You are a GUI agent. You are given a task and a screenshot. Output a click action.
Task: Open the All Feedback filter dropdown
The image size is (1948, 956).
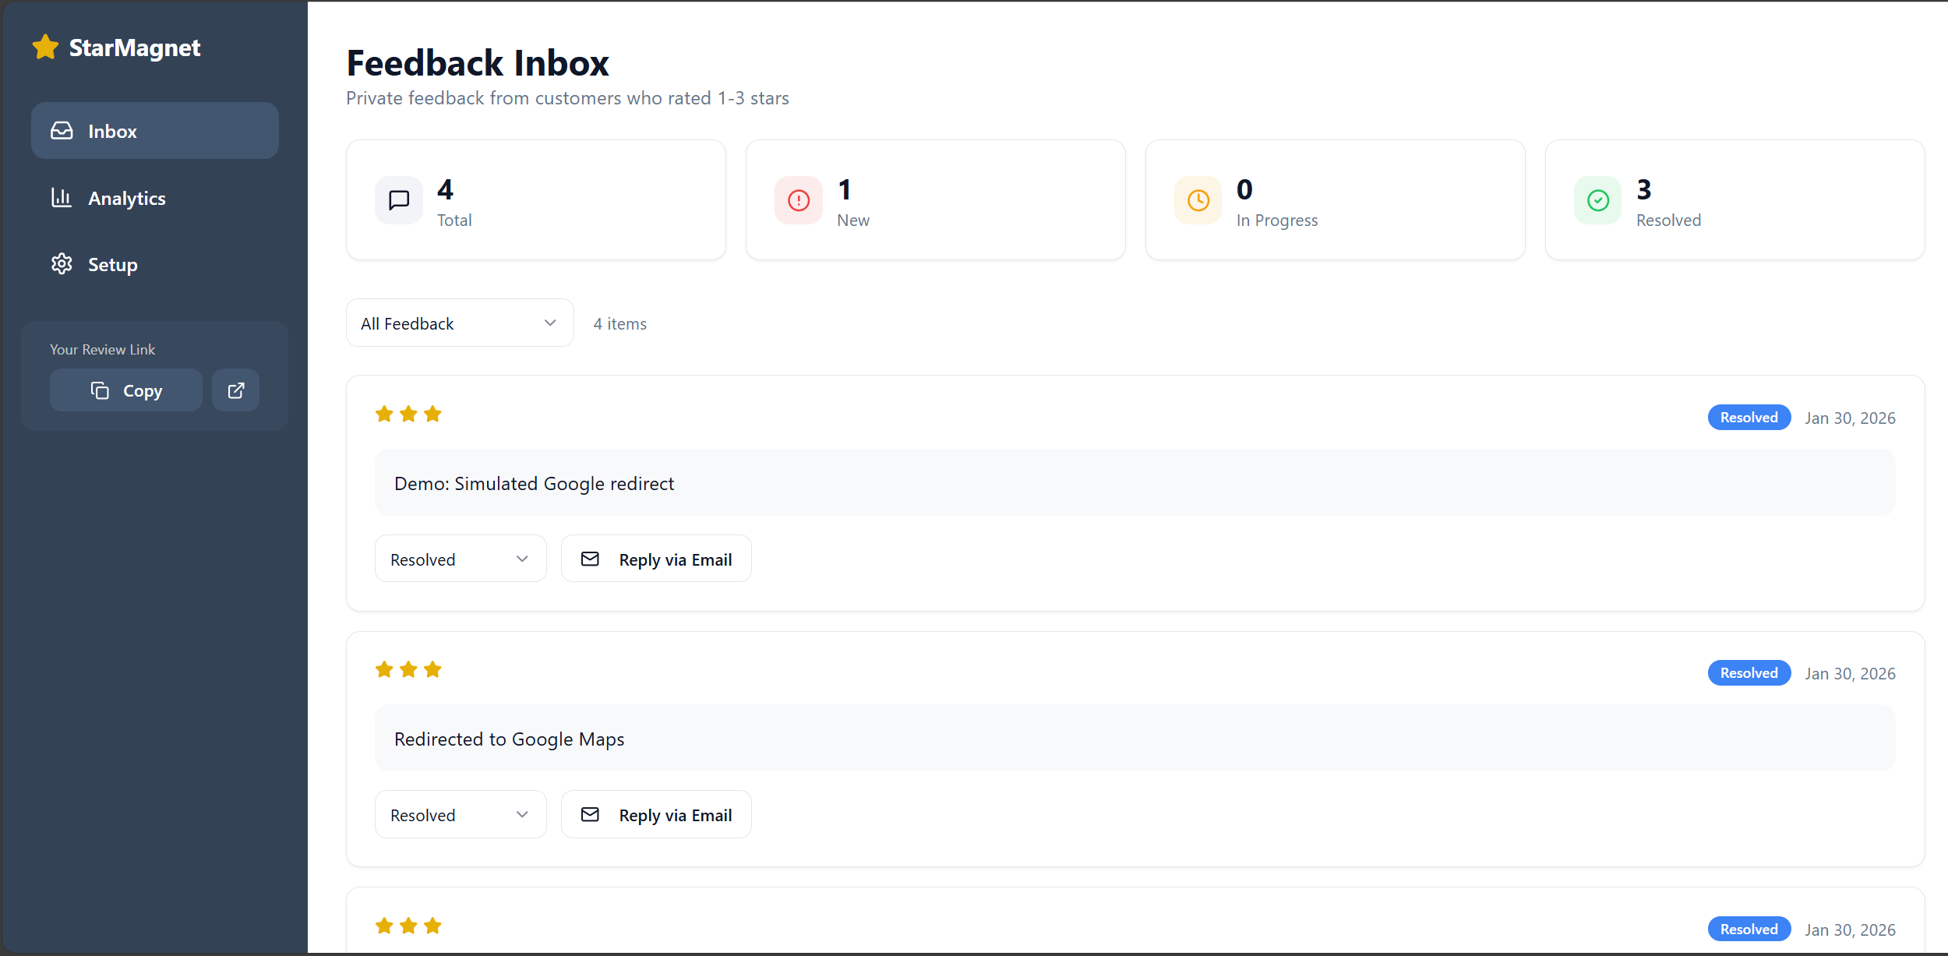coord(460,323)
